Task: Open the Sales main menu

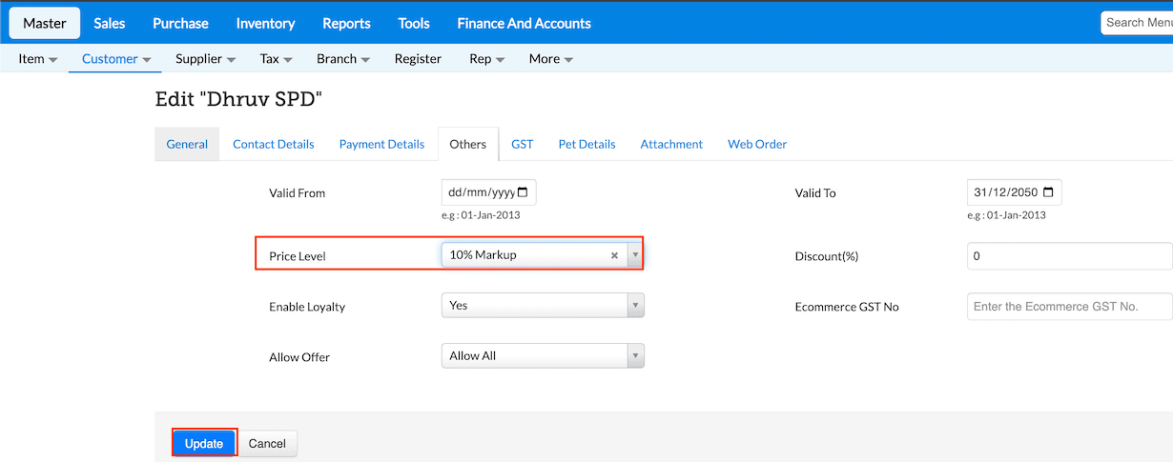Action: click(110, 23)
